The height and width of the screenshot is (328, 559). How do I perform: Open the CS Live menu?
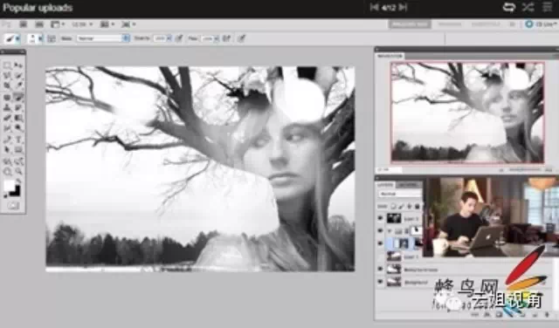point(541,24)
